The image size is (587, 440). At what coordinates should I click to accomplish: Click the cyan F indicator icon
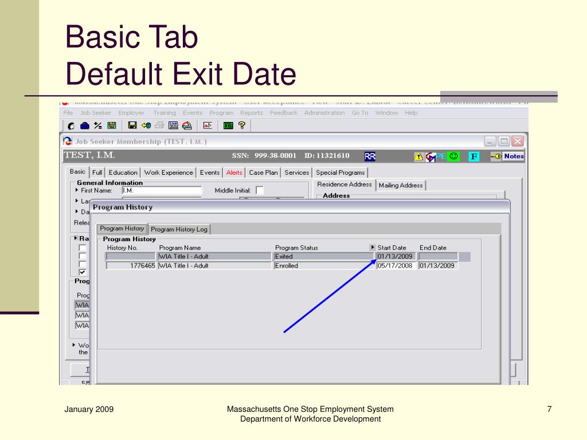click(473, 156)
